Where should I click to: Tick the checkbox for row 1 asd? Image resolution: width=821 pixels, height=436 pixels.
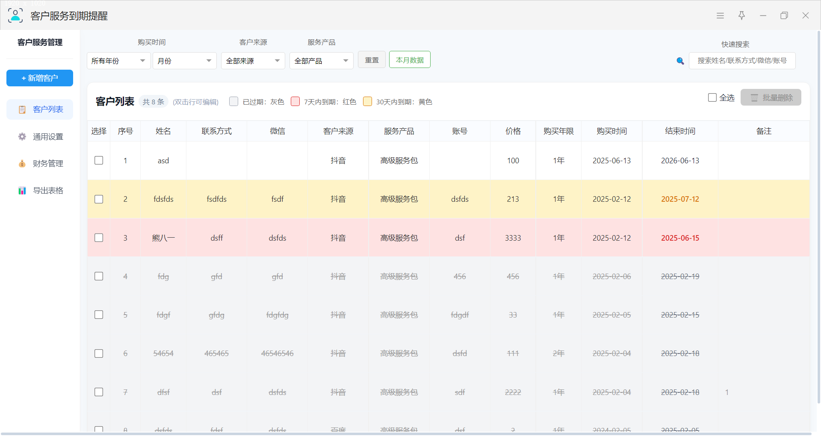tap(99, 160)
